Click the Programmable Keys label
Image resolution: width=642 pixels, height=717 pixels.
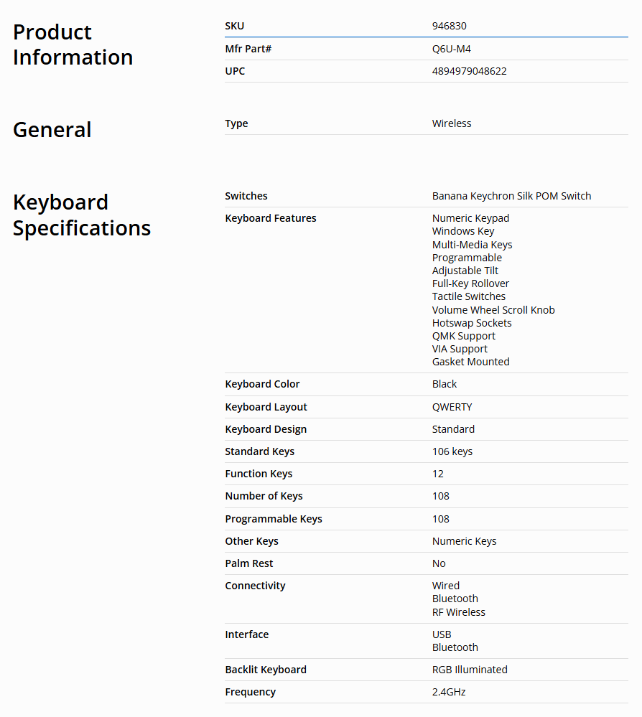[273, 519]
